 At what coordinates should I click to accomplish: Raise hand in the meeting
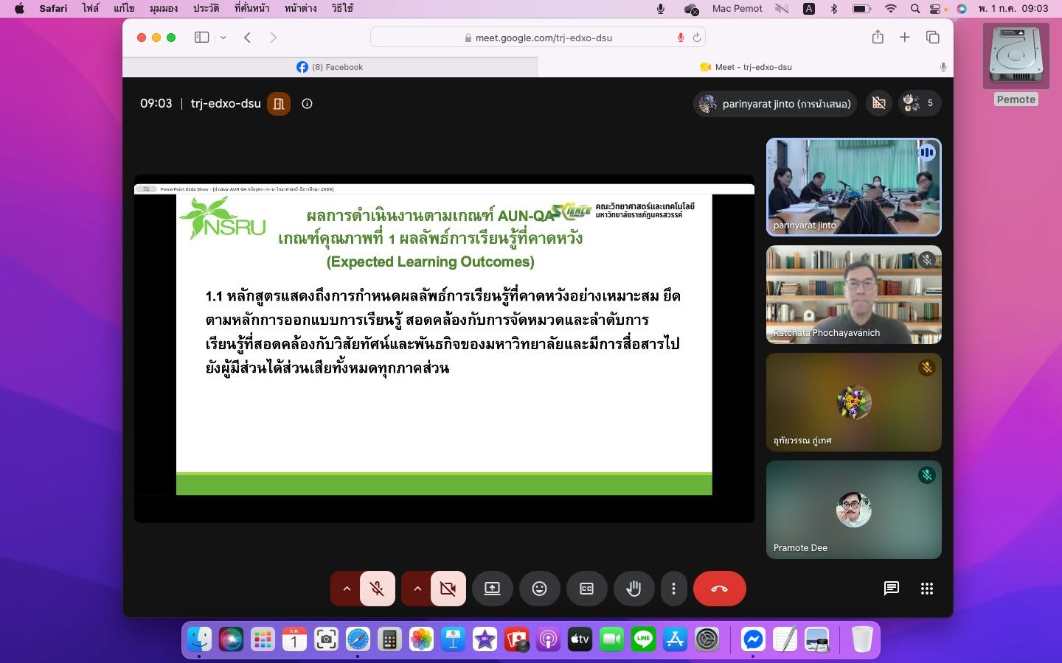click(x=634, y=589)
